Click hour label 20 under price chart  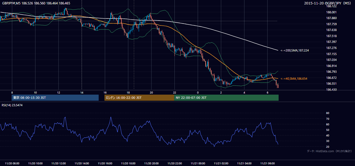(151, 92)
